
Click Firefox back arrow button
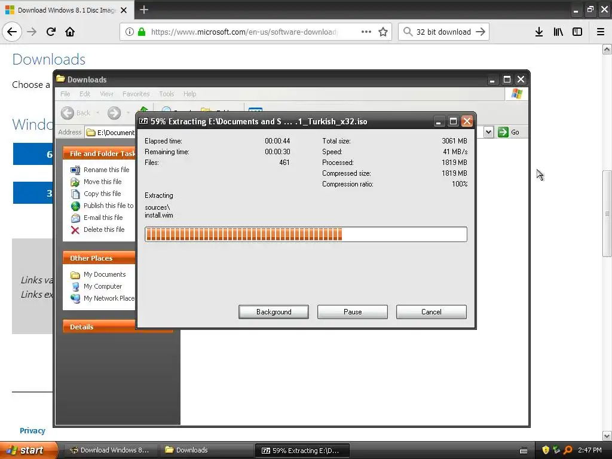click(12, 32)
